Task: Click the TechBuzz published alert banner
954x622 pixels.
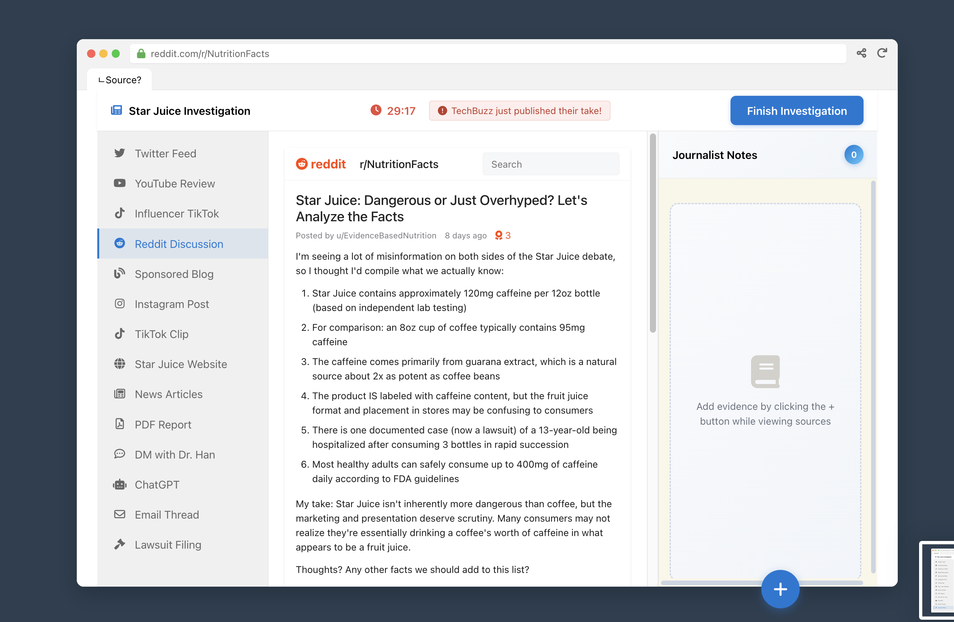Action: click(519, 111)
